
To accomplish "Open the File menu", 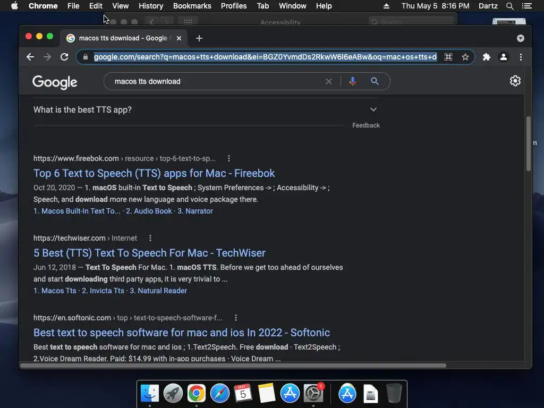I will 73,6.
